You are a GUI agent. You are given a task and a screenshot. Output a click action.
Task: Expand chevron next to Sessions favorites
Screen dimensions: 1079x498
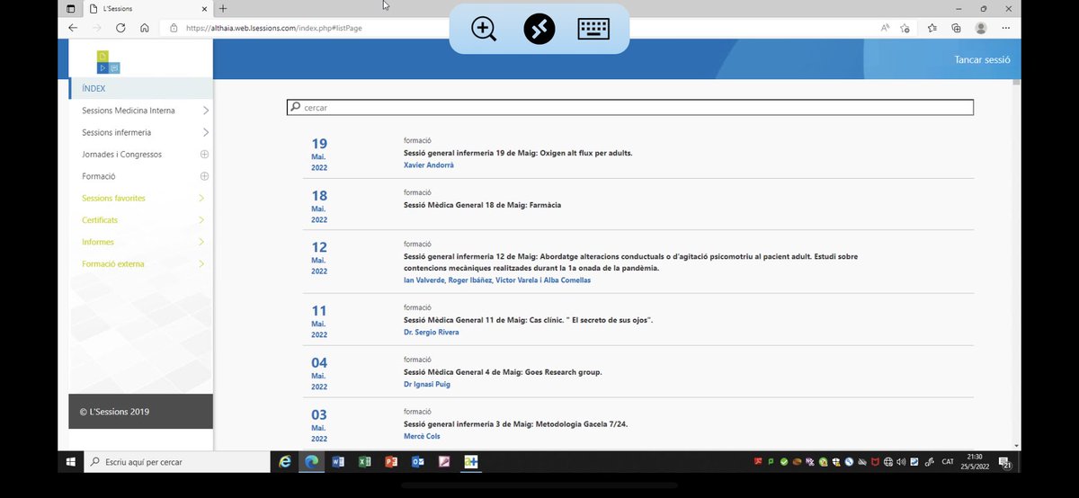(x=201, y=198)
